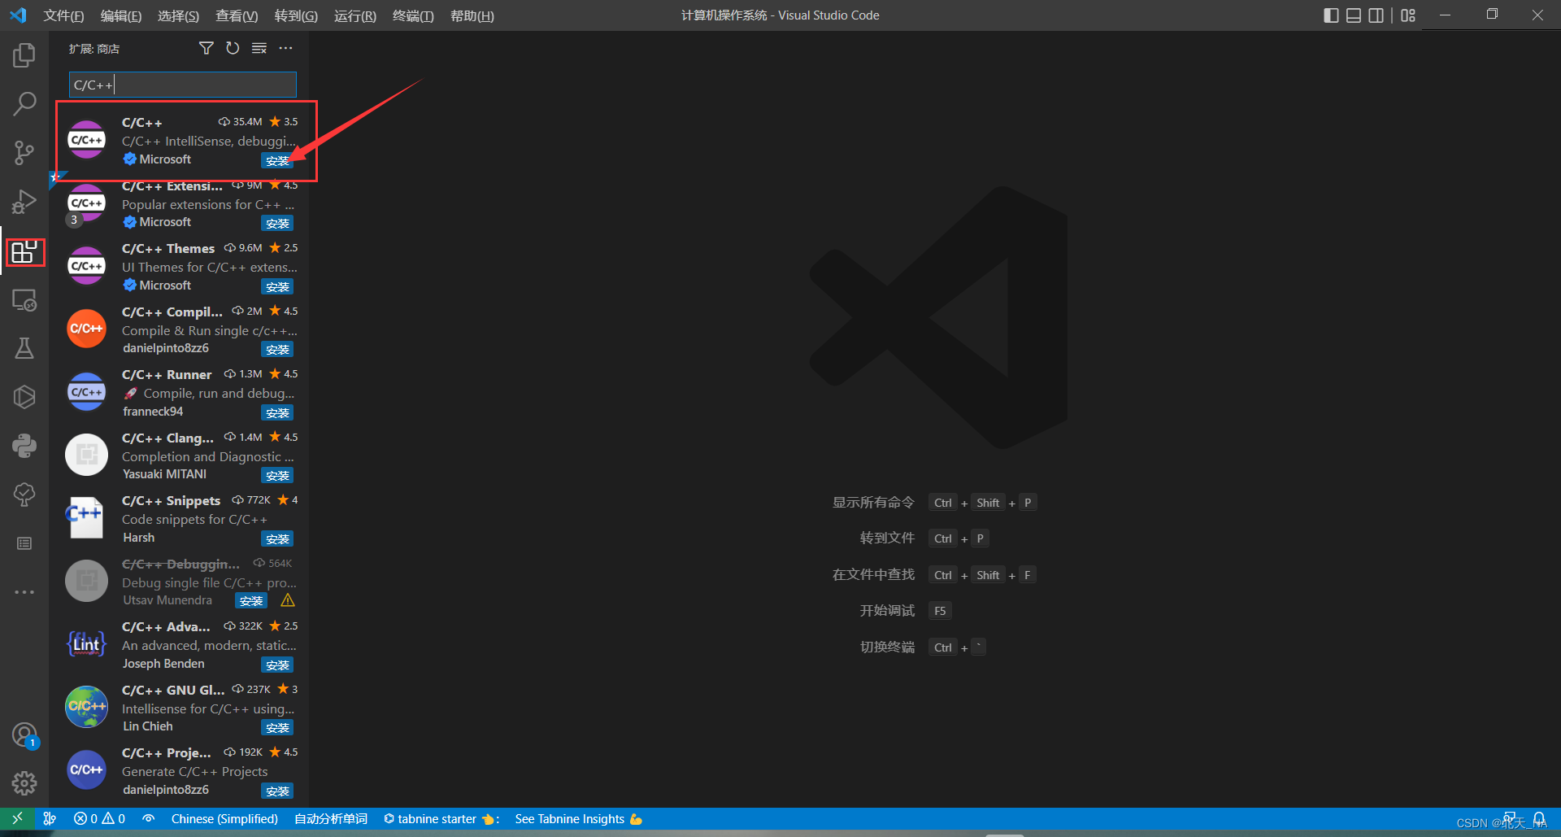Open Source Control view

coord(24,152)
